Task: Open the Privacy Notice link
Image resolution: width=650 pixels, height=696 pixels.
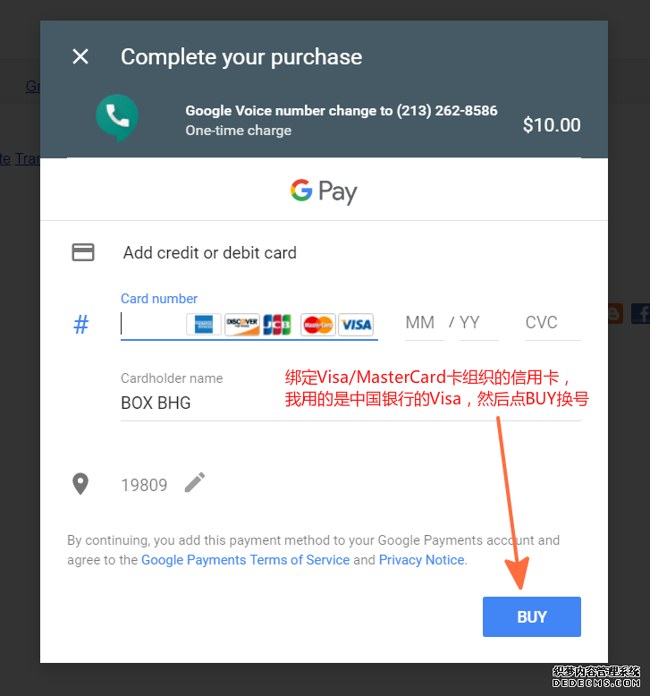Action: 421,560
